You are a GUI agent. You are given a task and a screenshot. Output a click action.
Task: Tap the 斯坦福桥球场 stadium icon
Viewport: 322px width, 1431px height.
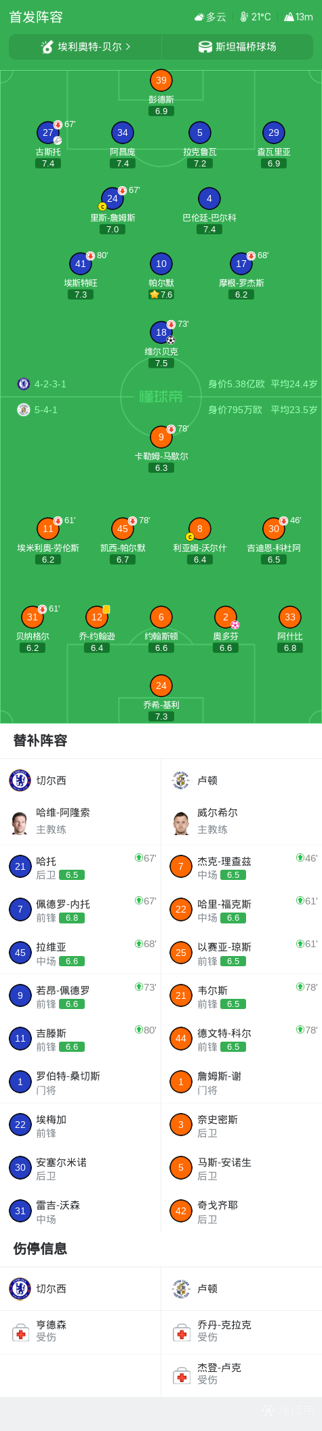tap(205, 47)
